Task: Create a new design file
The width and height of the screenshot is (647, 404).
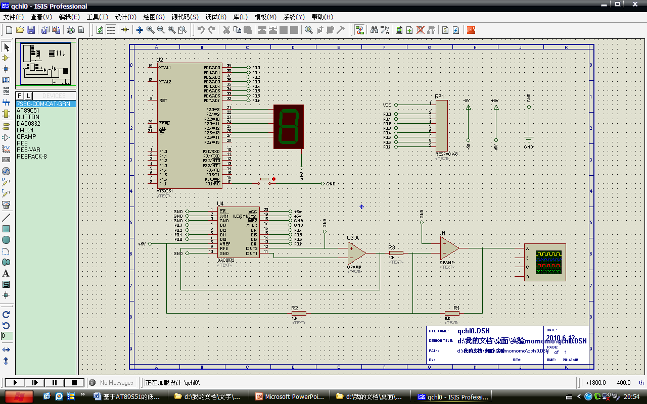Action: click(x=9, y=30)
